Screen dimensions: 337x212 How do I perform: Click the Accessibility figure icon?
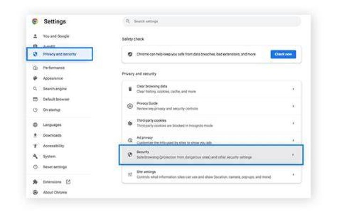[35, 146]
